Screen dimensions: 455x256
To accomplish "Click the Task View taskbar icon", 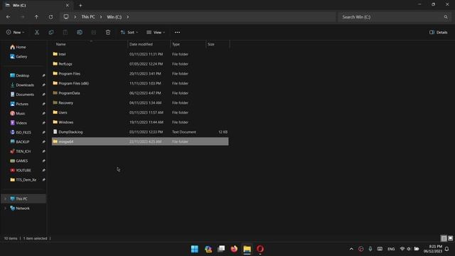I will (221, 249).
